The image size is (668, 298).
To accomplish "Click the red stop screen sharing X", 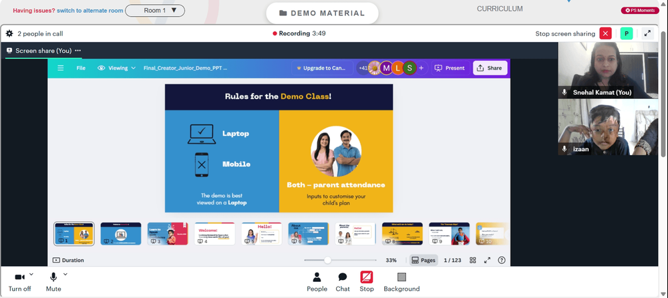I will pos(605,33).
